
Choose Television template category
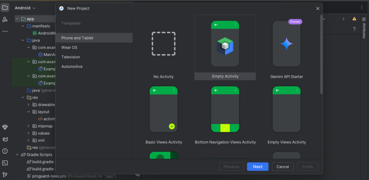tap(94, 57)
